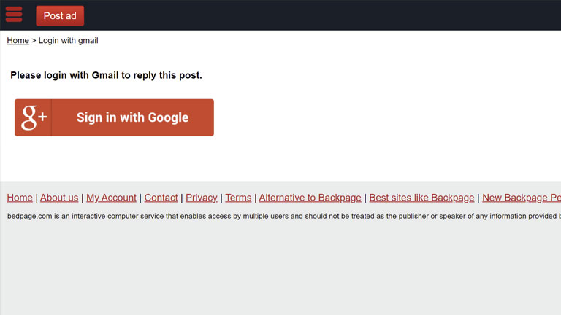561x315 pixels.
Task: Open the Best sites like Backpage link
Action: [x=421, y=198]
